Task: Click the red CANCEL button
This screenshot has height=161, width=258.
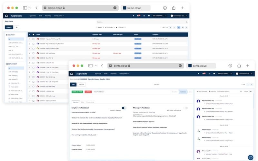Action: click(x=88, y=92)
